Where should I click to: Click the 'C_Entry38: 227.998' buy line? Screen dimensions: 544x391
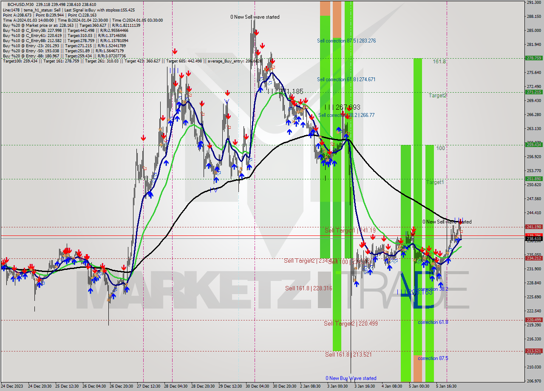point(65,30)
